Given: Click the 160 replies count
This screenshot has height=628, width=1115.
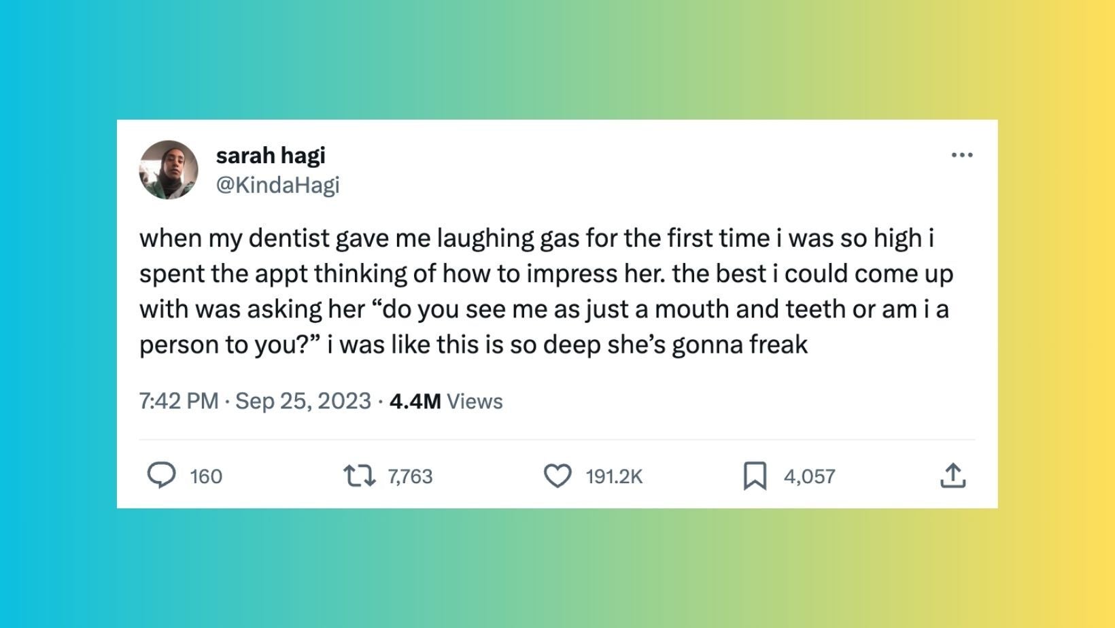Looking at the screenshot, I should pyautogui.click(x=206, y=476).
